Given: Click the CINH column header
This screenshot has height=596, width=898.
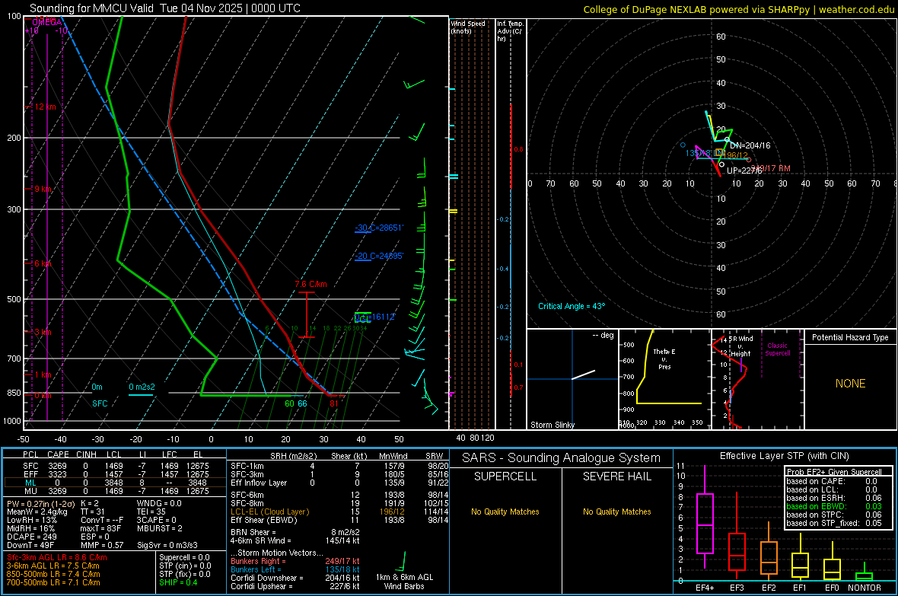Looking at the screenshot, I should (x=87, y=455).
